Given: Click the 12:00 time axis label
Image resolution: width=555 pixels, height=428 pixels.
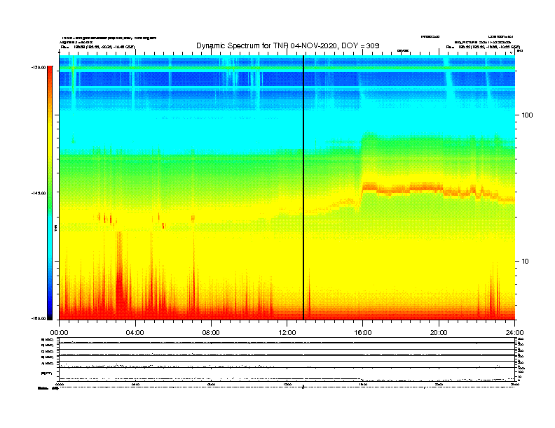Looking at the screenshot, I should [287, 333].
